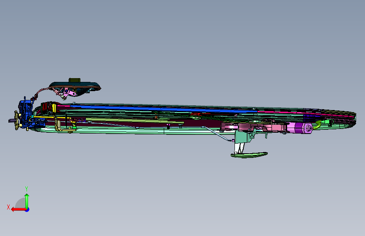The height and width of the screenshot is (236, 365).
Task: Click the "Y" axis label text
Action: (x=27, y=189)
